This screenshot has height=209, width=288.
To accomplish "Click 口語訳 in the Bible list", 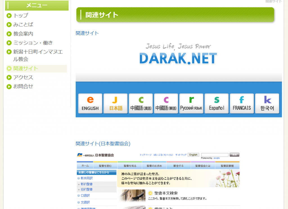I will point(85,195).
